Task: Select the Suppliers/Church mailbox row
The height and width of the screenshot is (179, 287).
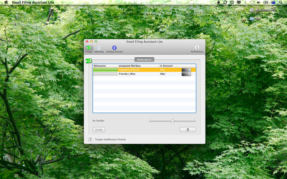Action: tap(145, 70)
